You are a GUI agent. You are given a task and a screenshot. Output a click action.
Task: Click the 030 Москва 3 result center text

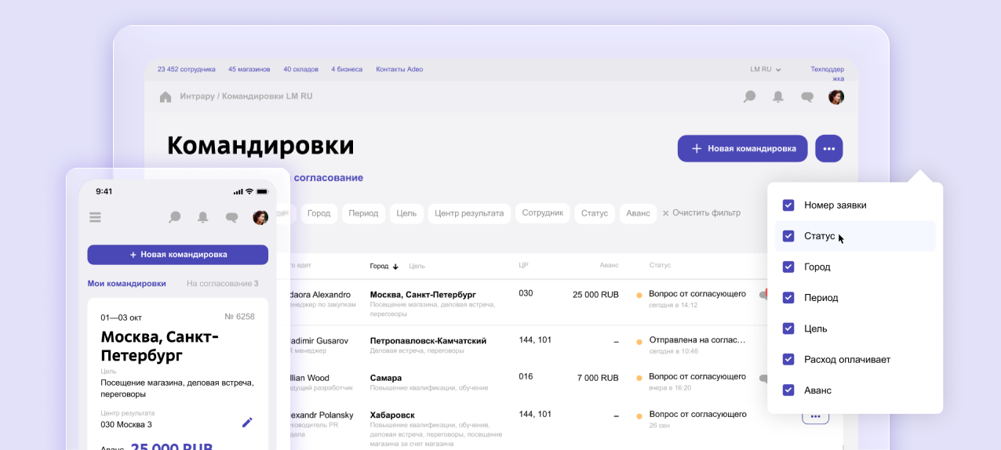pos(126,424)
